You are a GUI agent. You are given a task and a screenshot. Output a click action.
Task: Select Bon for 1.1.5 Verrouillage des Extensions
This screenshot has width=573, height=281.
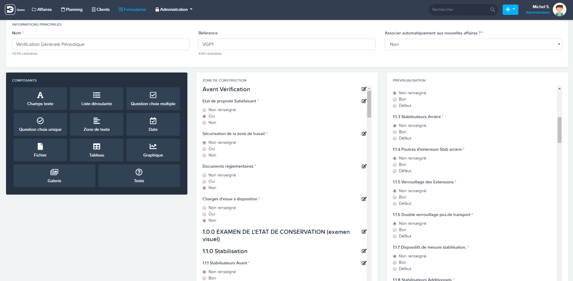tap(395, 197)
